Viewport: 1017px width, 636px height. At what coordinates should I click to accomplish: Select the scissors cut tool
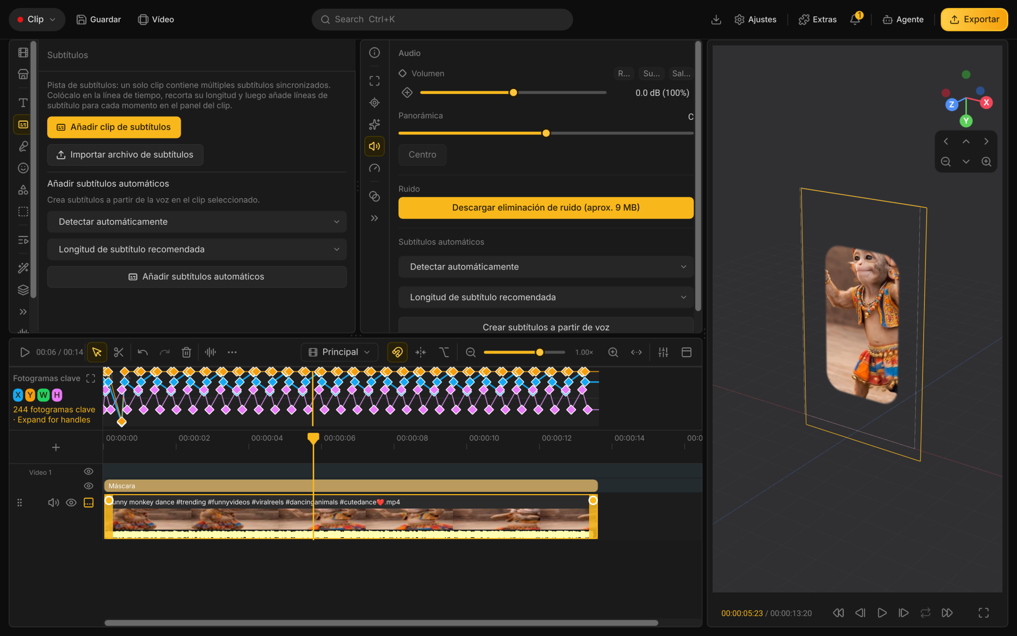coord(119,352)
